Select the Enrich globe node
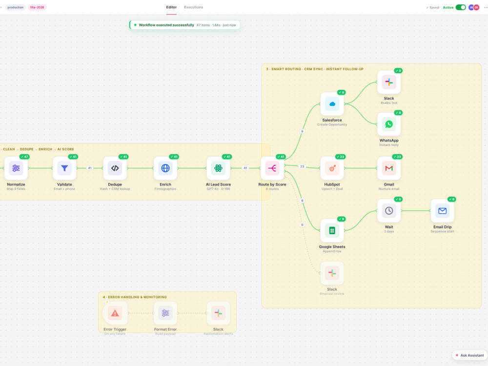488x366 pixels. [165, 168]
